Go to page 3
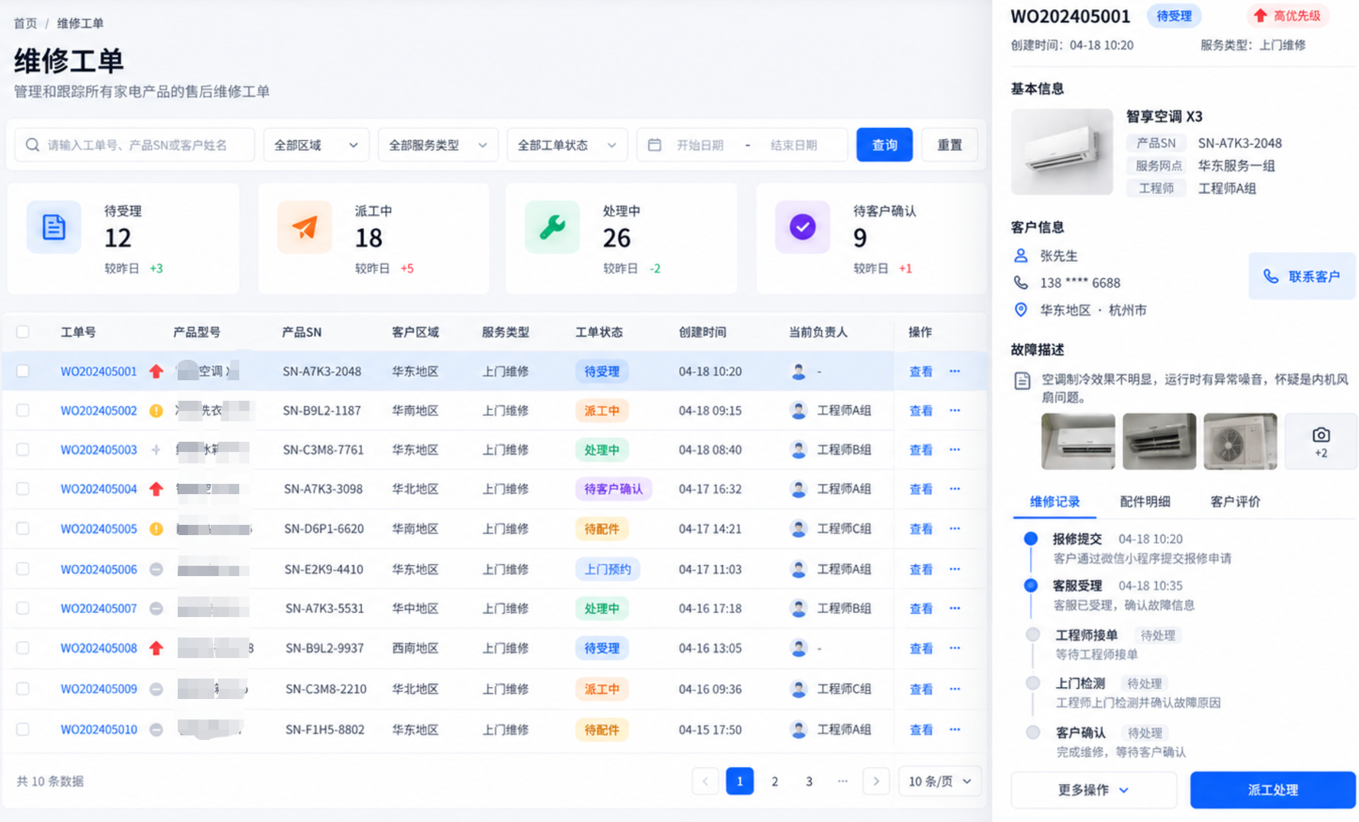 point(809,781)
